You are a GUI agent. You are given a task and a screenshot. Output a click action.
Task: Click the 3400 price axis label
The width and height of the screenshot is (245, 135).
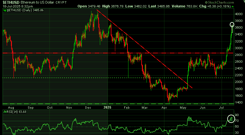pos(239,35)
